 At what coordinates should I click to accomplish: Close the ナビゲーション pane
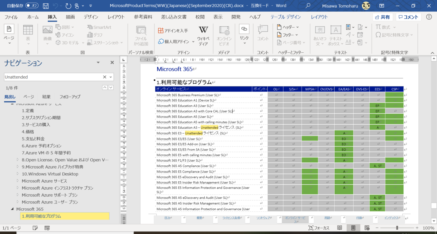tap(112, 62)
